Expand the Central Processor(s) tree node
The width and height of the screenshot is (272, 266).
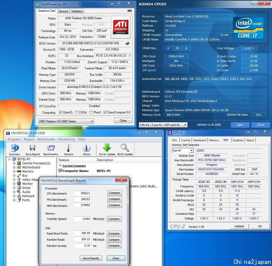click(x=14, y=163)
